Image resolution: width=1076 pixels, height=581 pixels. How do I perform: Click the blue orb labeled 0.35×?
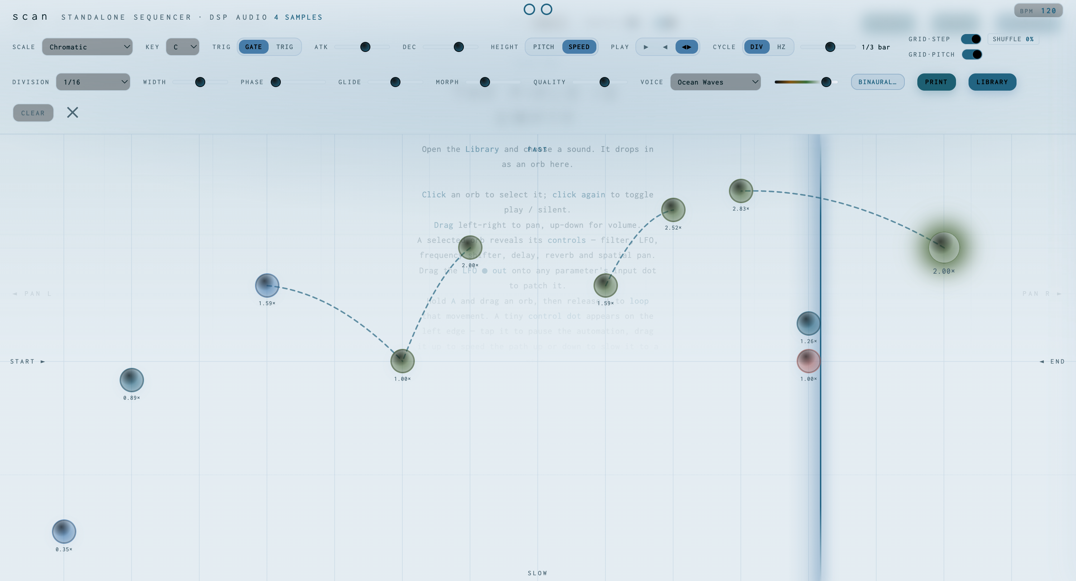(x=64, y=531)
